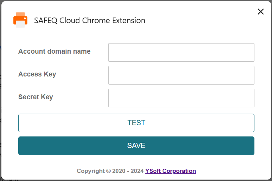Focus the Account domain name text box
The height and width of the screenshot is (181, 272).
point(181,53)
